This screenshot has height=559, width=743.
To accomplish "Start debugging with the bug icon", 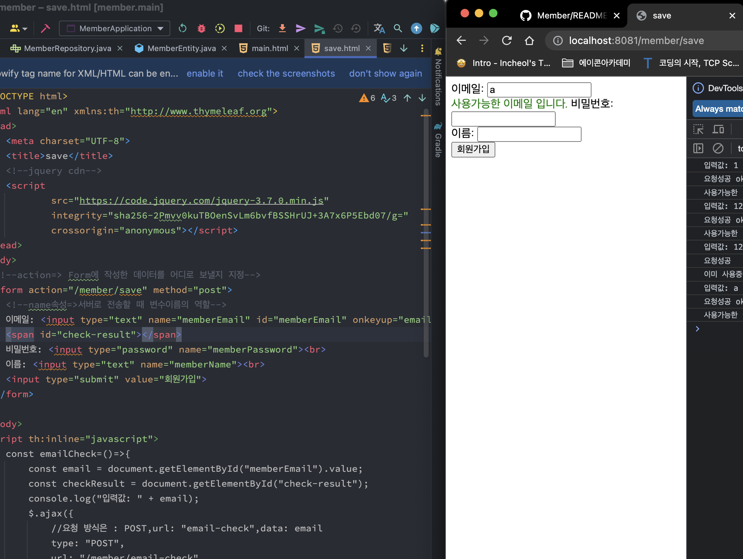I will pyautogui.click(x=201, y=28).
